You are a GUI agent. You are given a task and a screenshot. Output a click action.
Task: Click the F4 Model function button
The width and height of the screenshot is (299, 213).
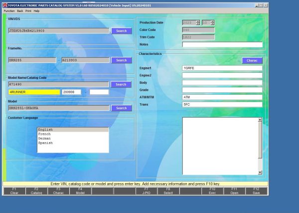tap(80, 191)
